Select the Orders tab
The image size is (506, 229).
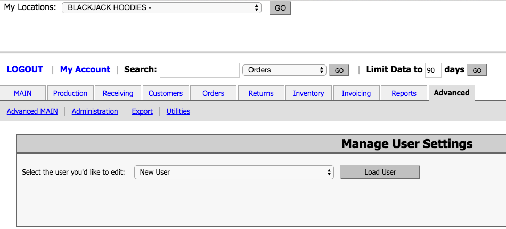pos(213,93)
